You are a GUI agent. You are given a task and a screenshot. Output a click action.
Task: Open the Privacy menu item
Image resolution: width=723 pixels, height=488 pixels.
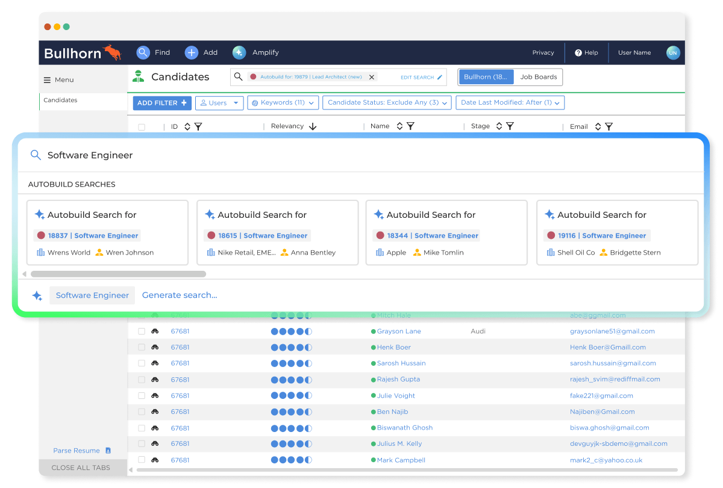(543, 53)
